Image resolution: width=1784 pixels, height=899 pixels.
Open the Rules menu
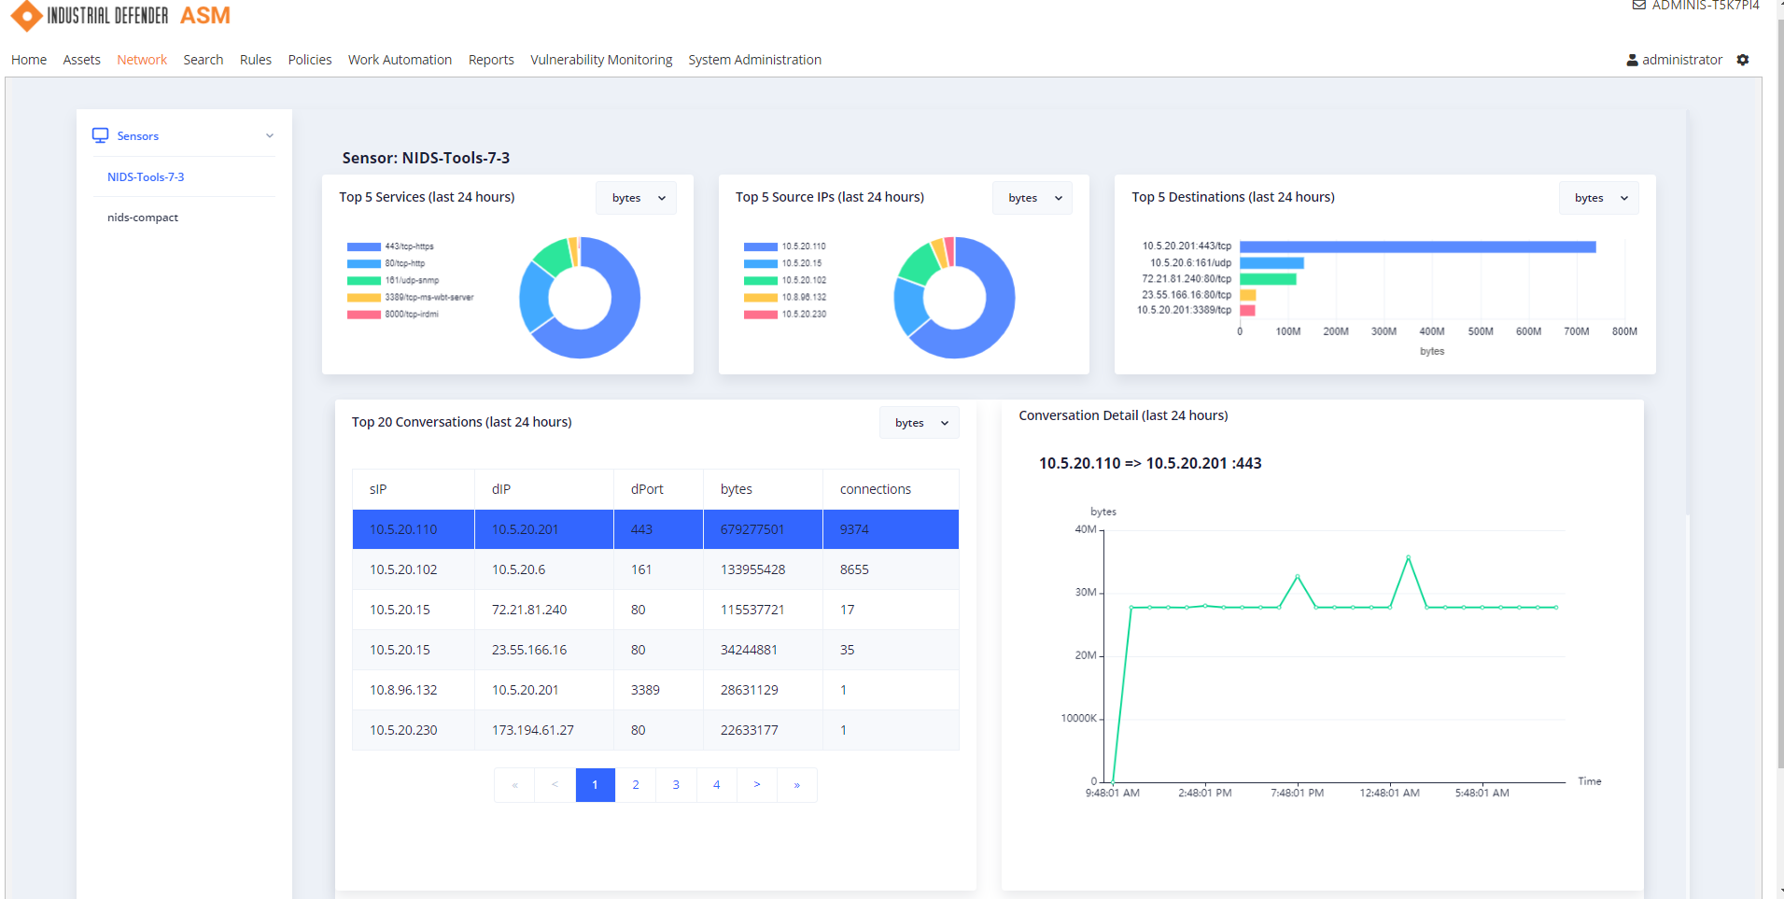pyautogui.click(x=256, y=60)
